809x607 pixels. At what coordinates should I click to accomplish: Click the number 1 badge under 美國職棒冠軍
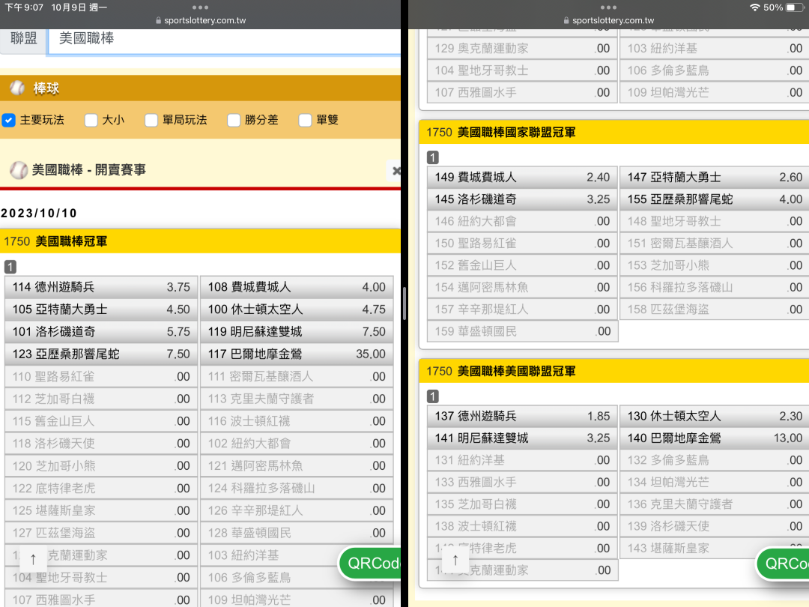10,267
